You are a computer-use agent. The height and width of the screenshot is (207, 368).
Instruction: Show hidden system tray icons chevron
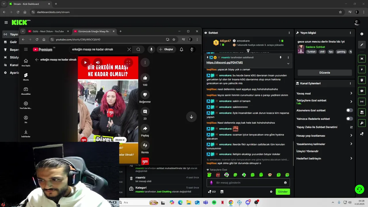click(x=333, y=202)
